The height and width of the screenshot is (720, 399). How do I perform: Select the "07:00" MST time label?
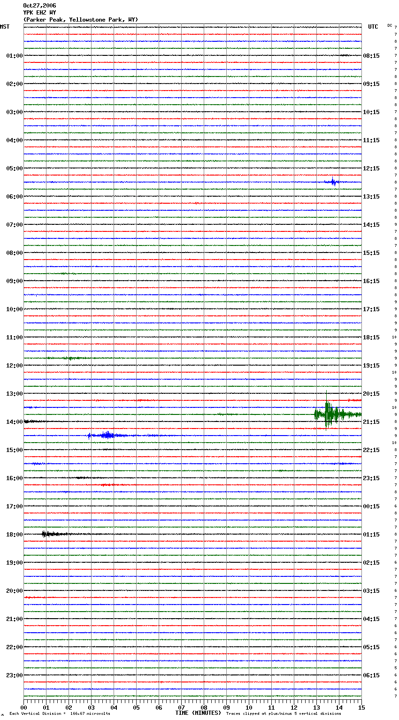pos(15,225)
